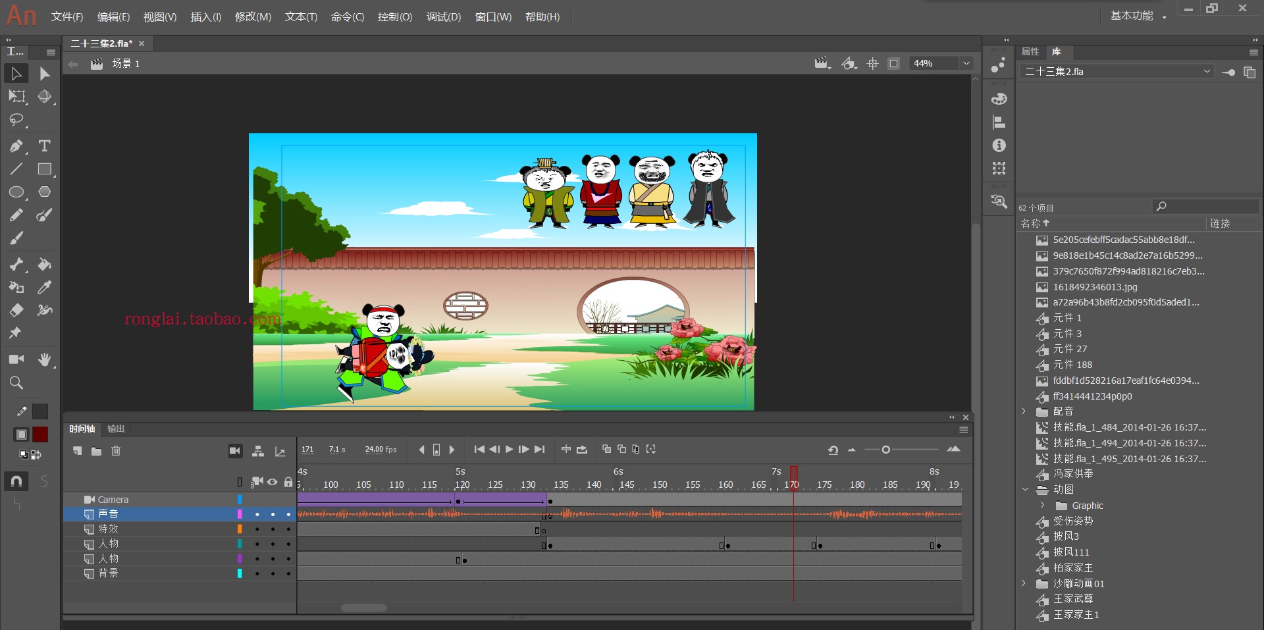Image resolution: width=1264 pixels, height=630 pixels.
Task: Open timeline panel options menu
Action: tap(963, 430)
